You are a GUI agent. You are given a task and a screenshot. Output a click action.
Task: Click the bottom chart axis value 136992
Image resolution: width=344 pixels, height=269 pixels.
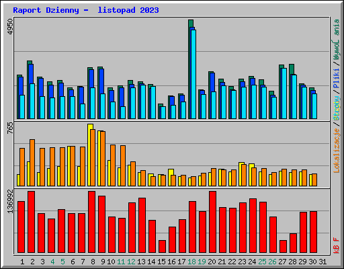click(10, 201)
